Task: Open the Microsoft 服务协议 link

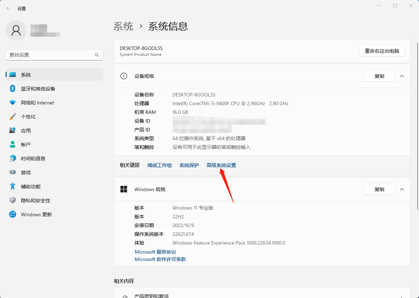Action: (155, 252)
